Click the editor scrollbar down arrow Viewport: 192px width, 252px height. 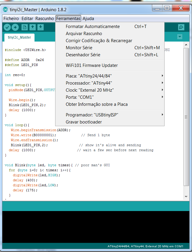pos(186,197)
